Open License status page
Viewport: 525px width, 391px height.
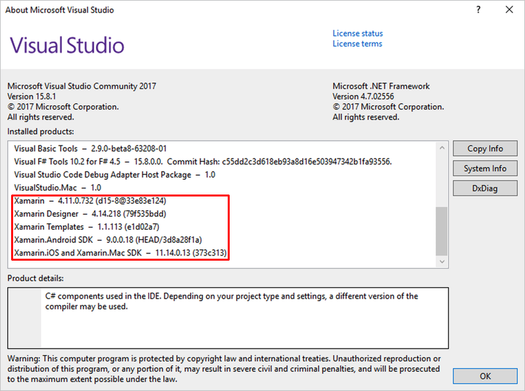click(x=357, y=33)
